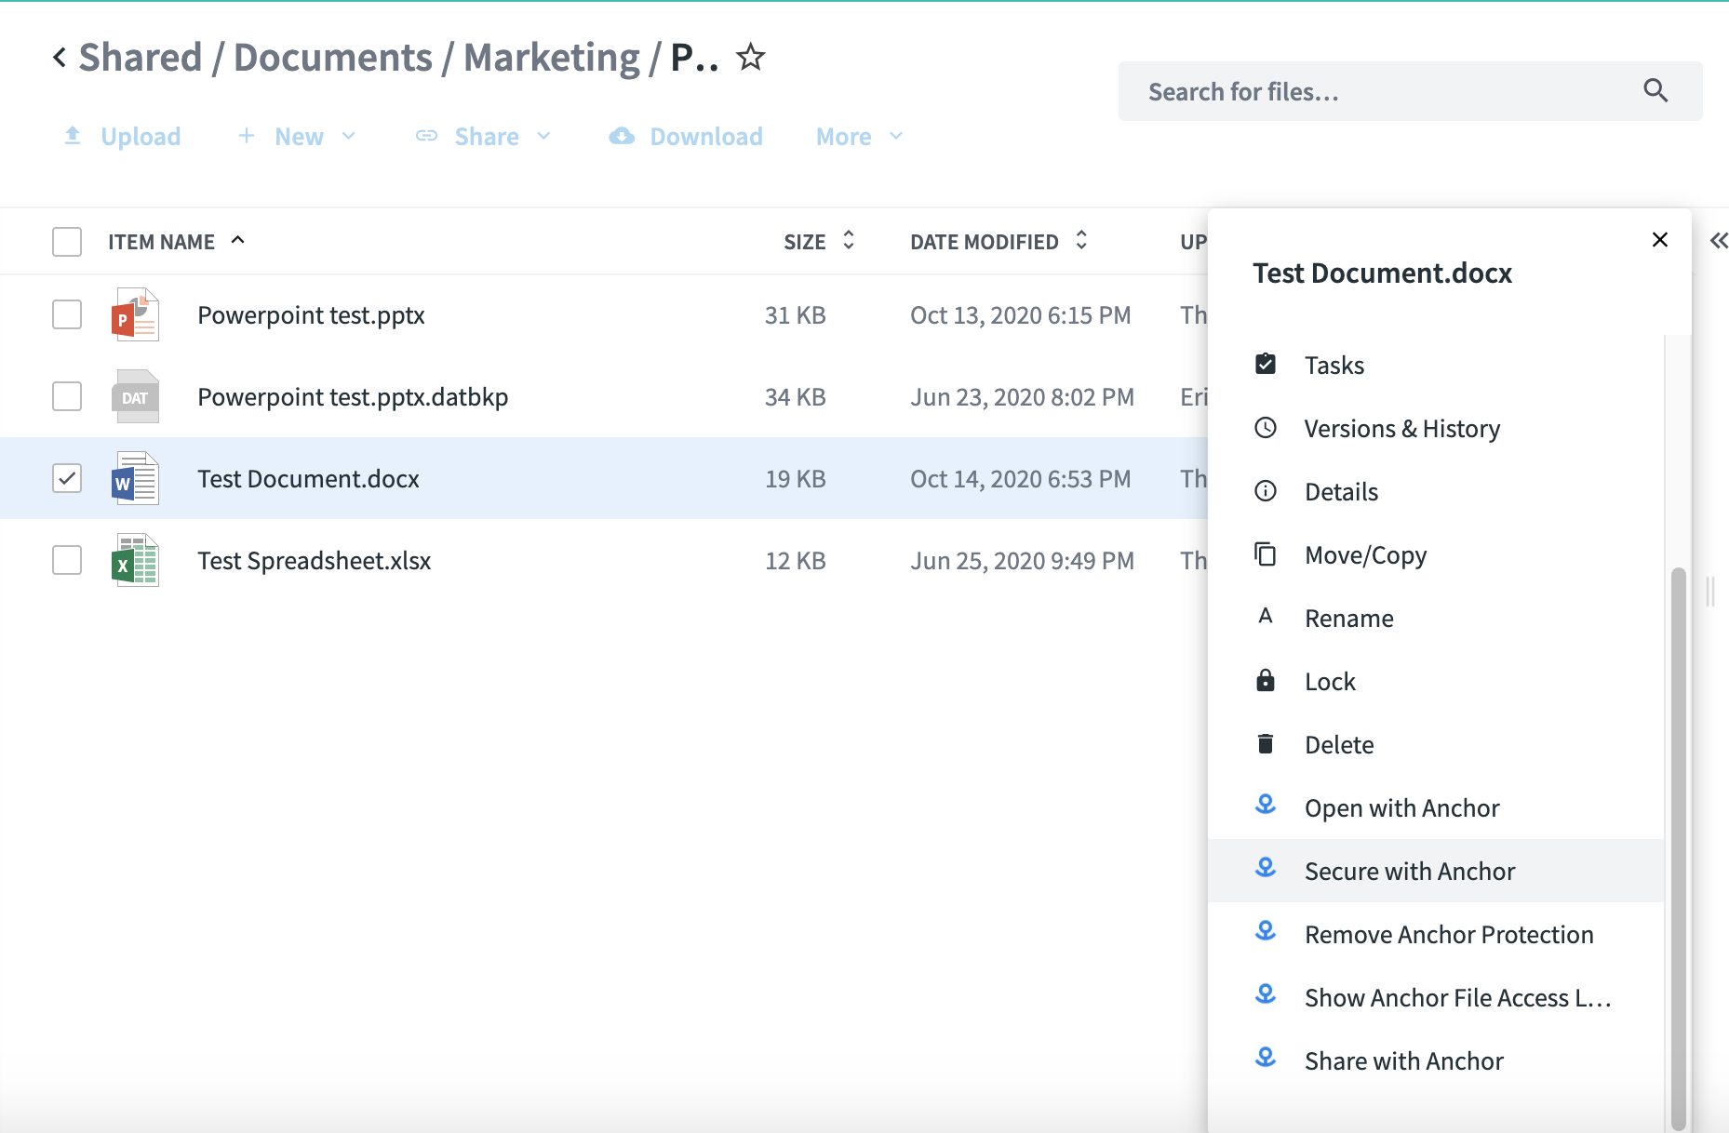Toggle the select-all checkbox in header

pyautogui.click(x=67, y=242)
